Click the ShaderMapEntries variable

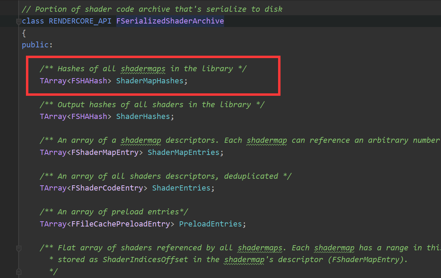tap(183, 152)
